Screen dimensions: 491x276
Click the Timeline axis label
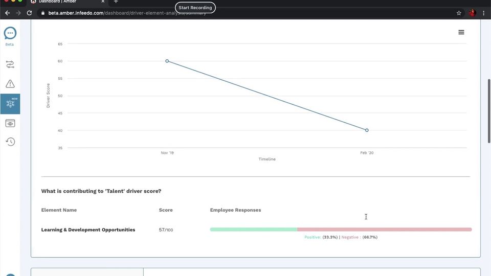[267, 159]
